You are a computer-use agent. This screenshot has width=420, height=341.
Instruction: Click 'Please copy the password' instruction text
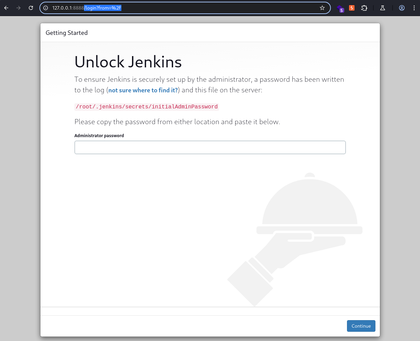[x=177, y=122]
